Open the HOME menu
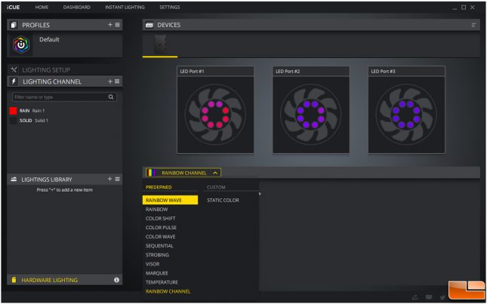Screen dimensions: 487x304 (42, 7)
